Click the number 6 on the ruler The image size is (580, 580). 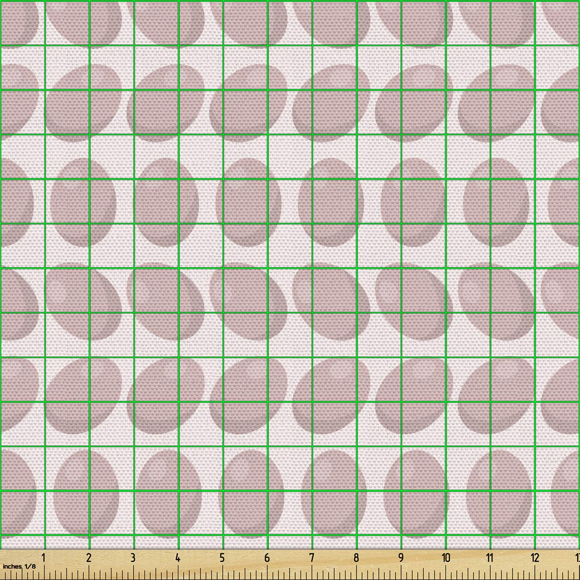pyautogui.click(x=267, y=558)
